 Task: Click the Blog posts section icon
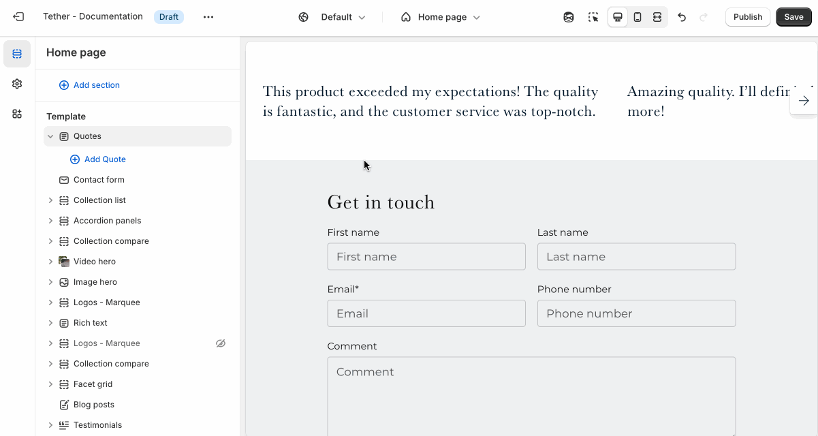(64, 405)
